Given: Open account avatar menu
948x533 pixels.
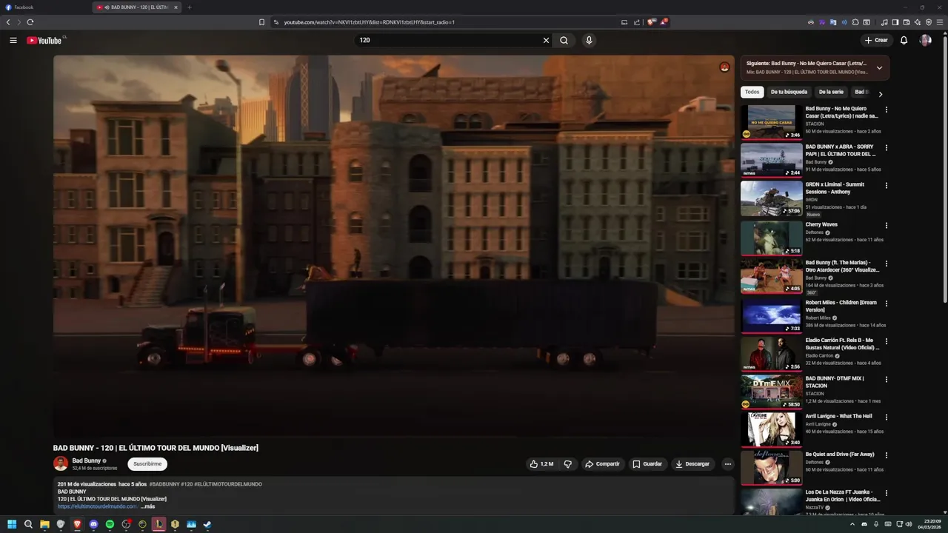Looking at the screenshot, I should pos(925,40).
